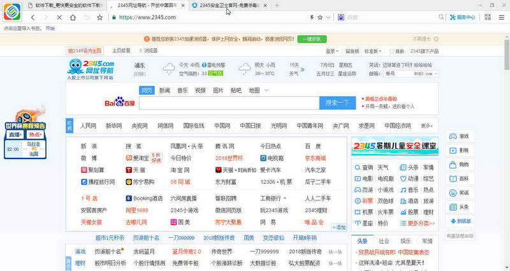Open the 人民网 link

click(x=88, y=125)
